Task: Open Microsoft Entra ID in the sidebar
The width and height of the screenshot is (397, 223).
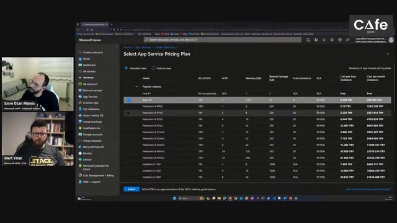Action: (x=91, y=147)
